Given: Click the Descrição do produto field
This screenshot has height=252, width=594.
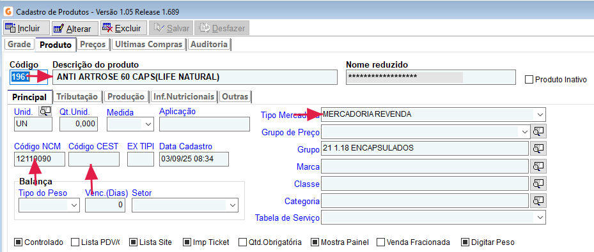Looking at the screenshot, I should [x=195, y=77].
